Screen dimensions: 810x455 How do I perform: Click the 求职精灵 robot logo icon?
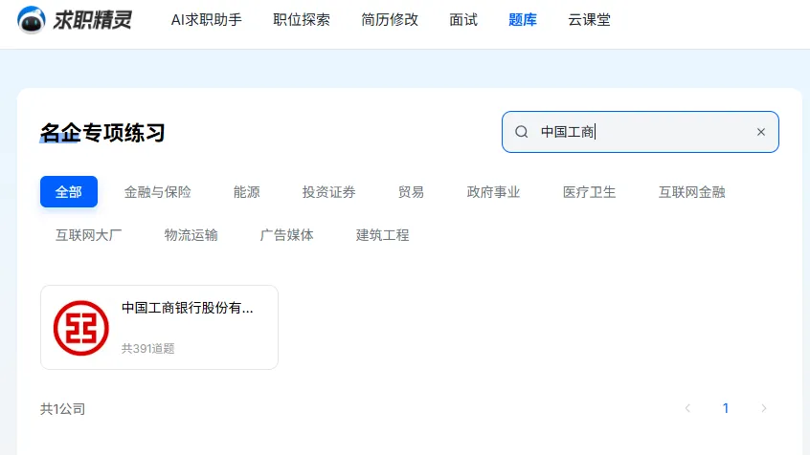(31, 20)
